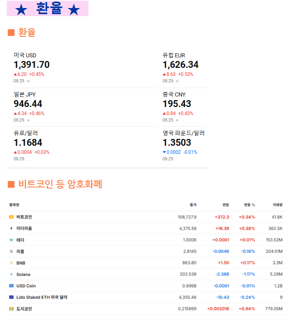Click pound/dollar change ▼0.0002 -0.01%

click(x=180, y=152)
